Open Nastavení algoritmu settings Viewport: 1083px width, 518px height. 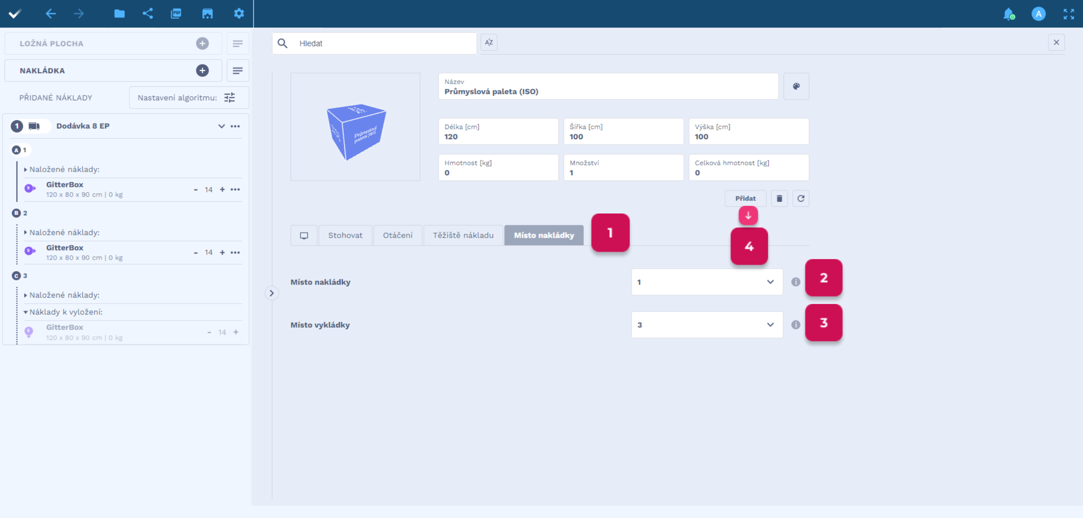[x=189, y=98]
